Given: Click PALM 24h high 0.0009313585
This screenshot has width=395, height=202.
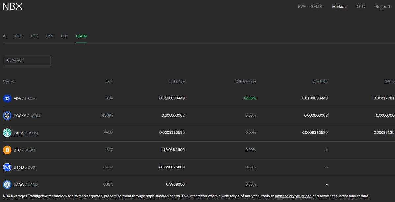Looking at the screenshot, I should click(315, 133).
